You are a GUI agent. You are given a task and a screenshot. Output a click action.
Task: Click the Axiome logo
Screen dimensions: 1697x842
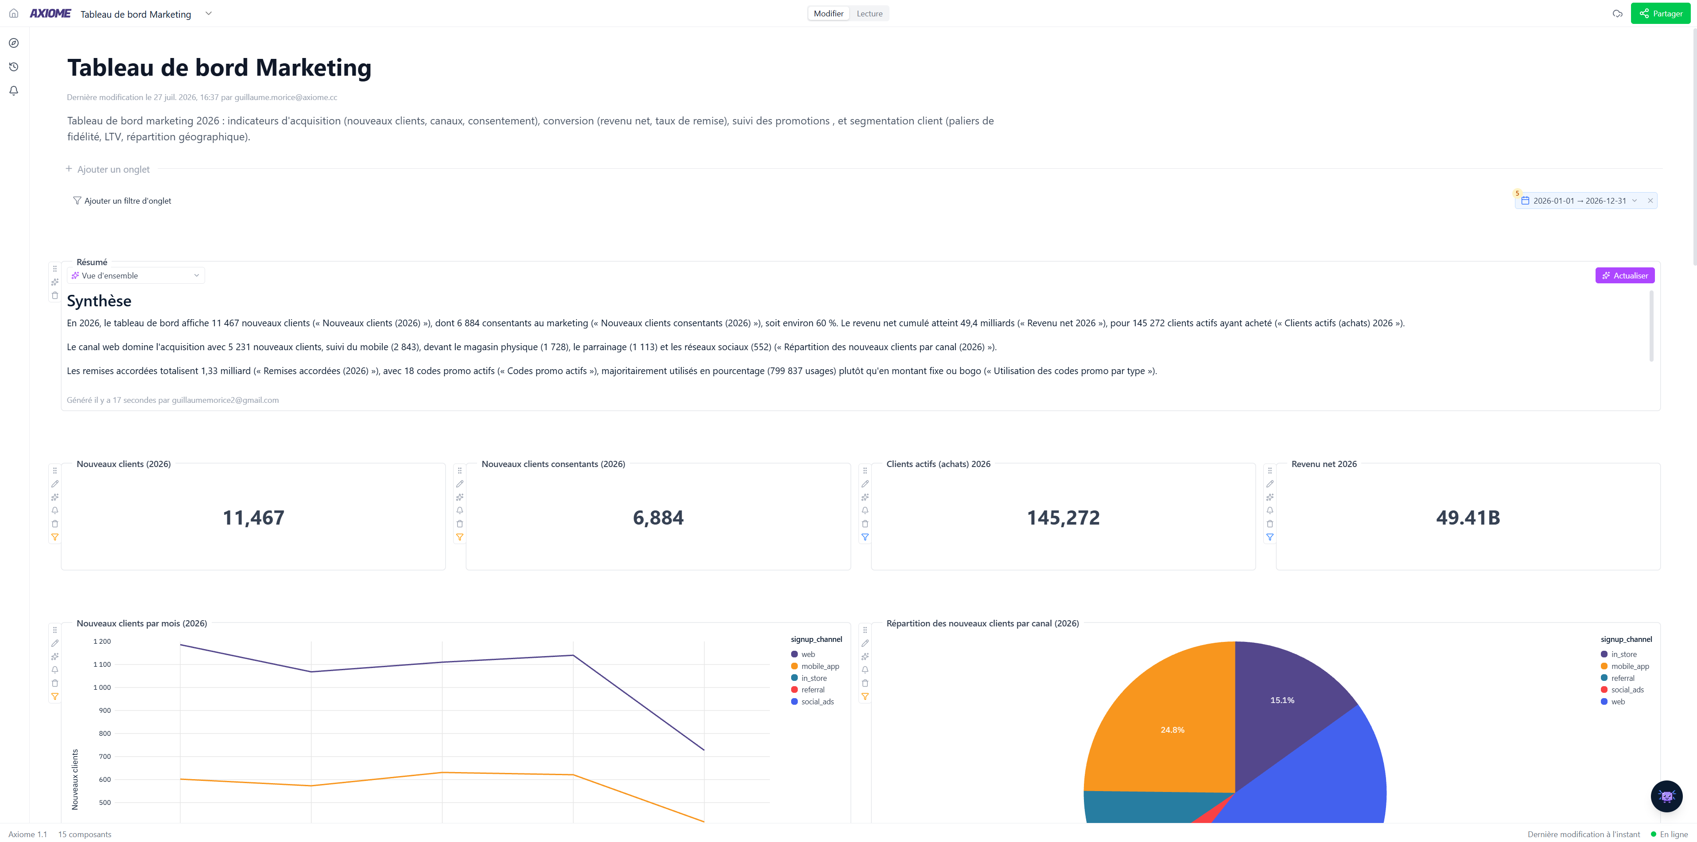click(x=50, y=13)
